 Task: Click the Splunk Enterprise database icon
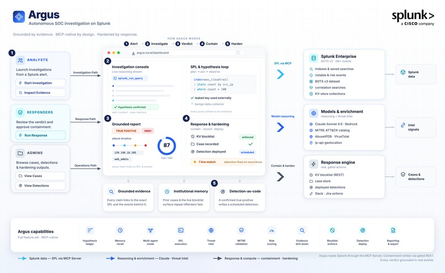coord(314,58)
